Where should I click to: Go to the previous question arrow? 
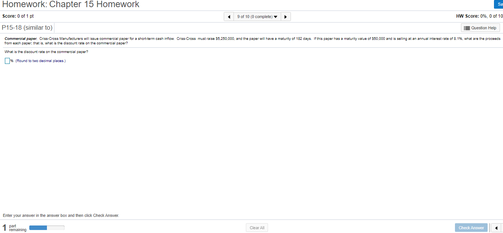coord(229,17)
